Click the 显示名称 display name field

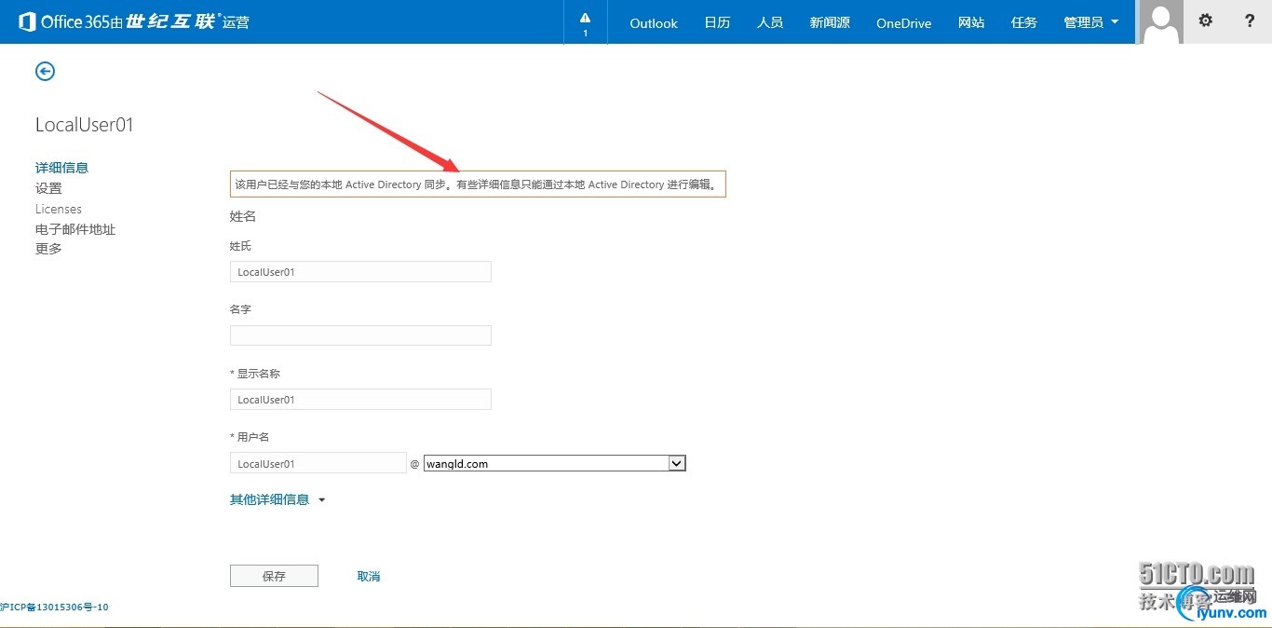[360, 400]
